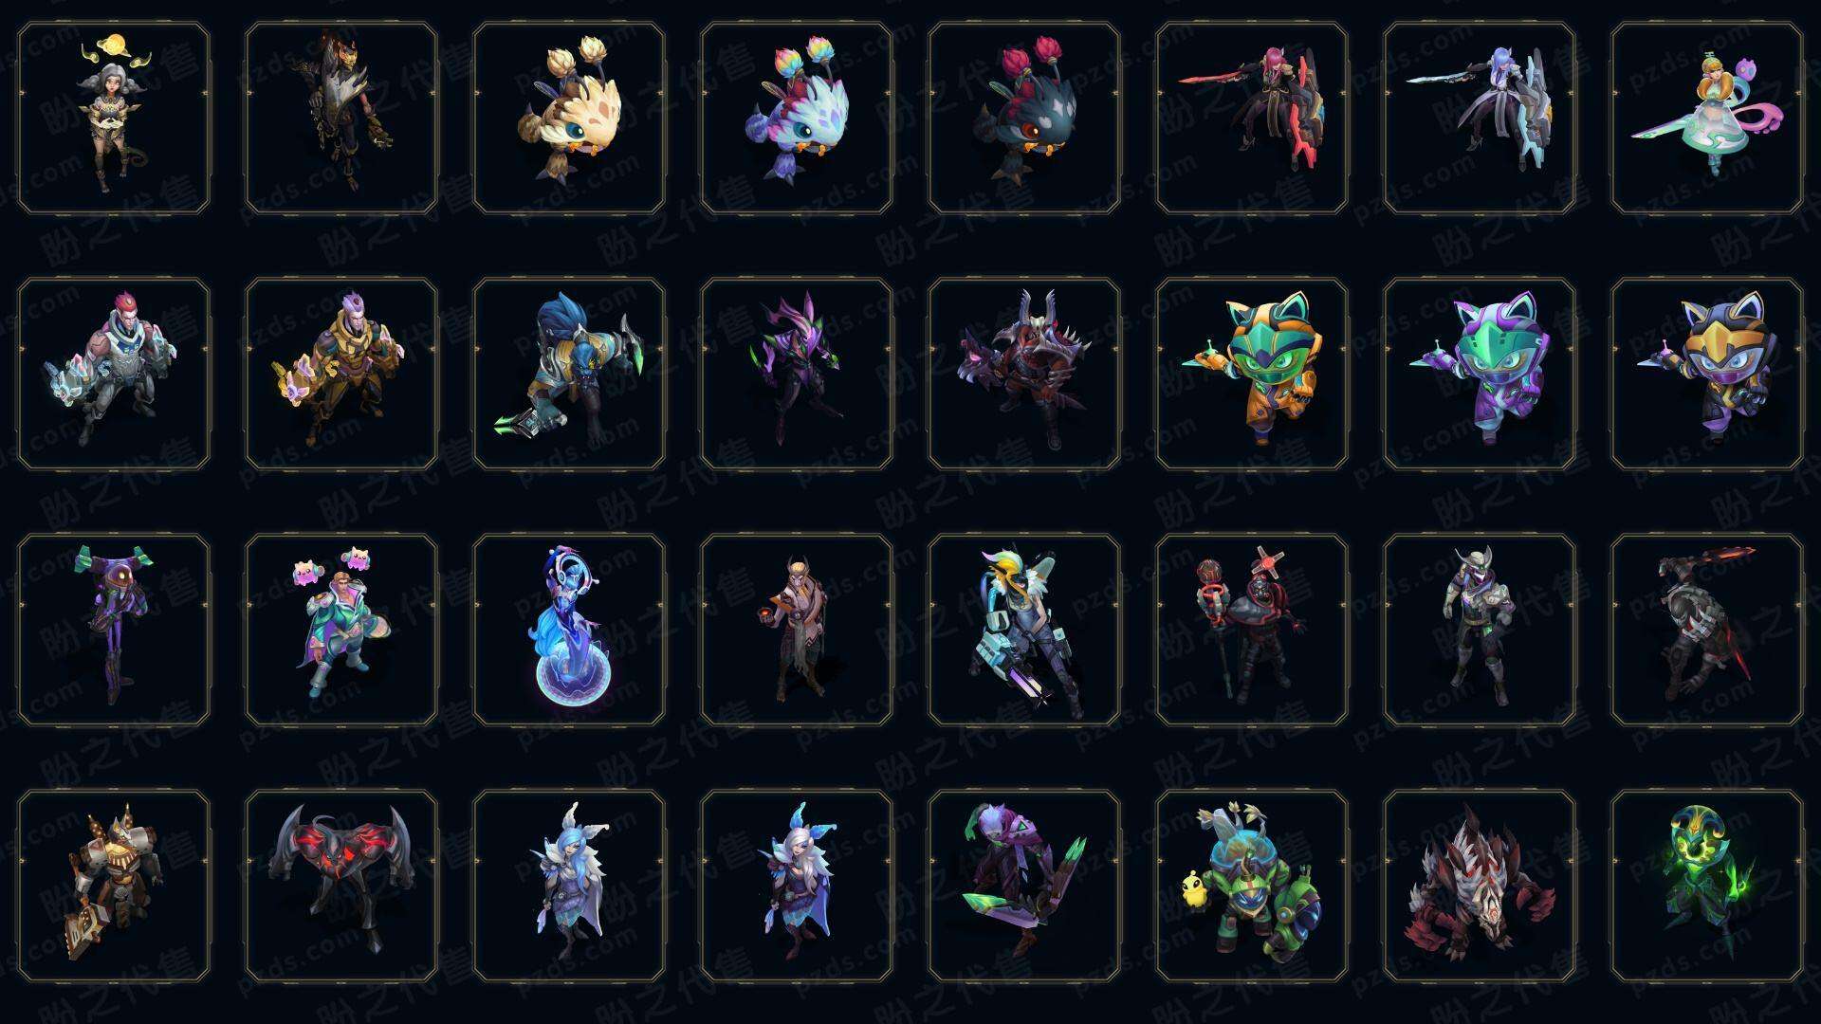Image resolution: width=1821 pixels, height=1024 pixels.
Task: Select the blue-haired fairy with white wings
Action: (569, 886)
